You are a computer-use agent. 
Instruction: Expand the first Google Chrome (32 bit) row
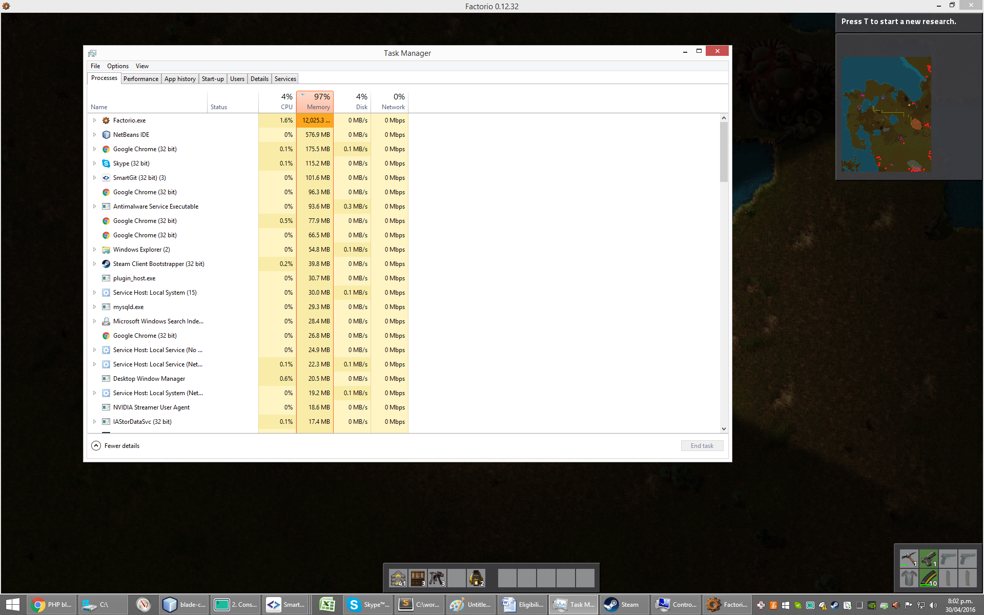[x=94, y=149]
